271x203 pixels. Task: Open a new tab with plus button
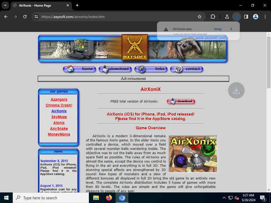click(77, 5)
